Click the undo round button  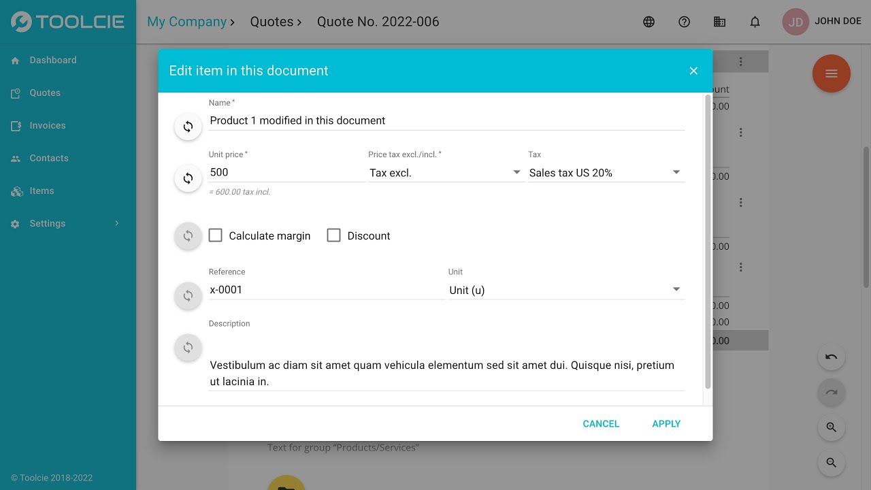pos(832,357)
